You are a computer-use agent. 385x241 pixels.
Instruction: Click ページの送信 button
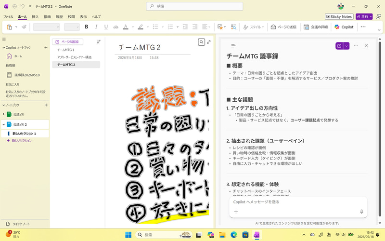[x=283, y=27]
